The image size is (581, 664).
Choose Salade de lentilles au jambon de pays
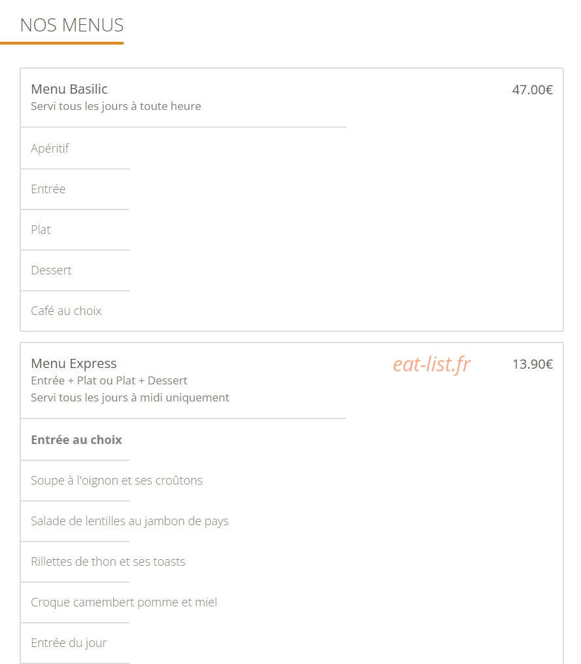pyautogui.click(x=130, y=521)
